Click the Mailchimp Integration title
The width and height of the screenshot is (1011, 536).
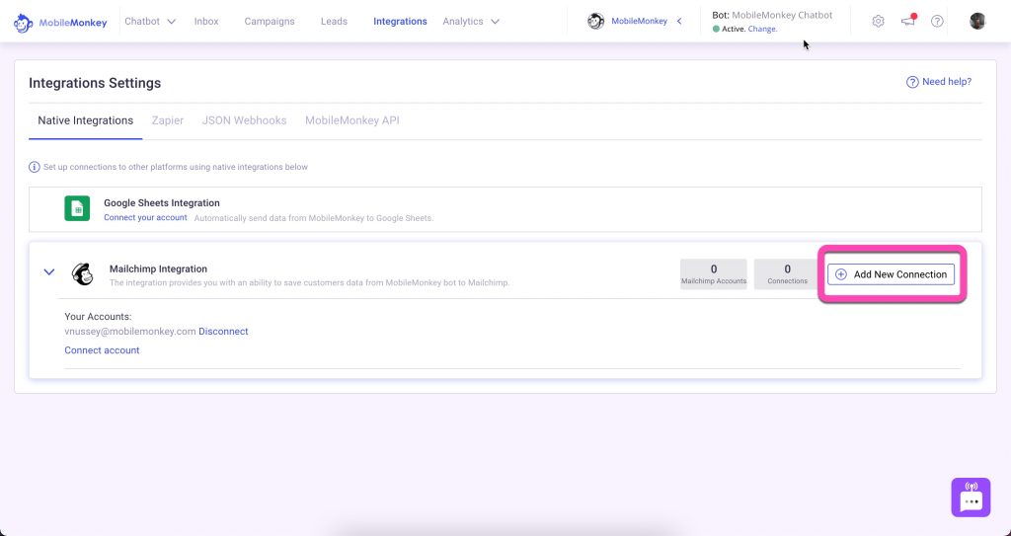click(x=159, y=268)
